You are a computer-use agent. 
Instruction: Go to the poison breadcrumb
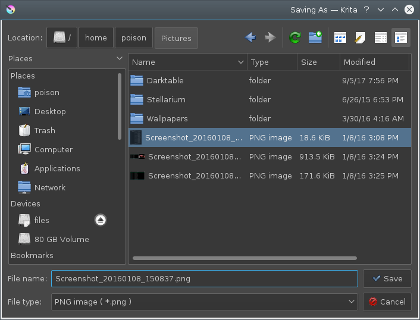click(134, 37)
